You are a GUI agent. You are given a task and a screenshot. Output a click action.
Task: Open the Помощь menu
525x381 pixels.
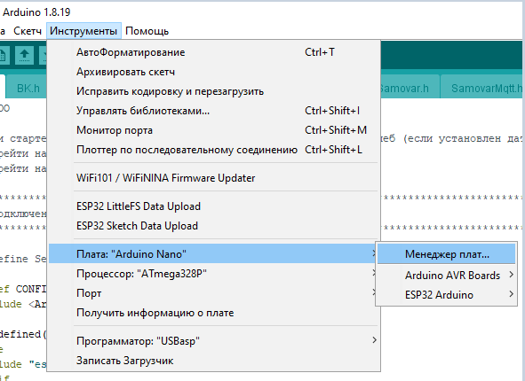coord(147,31)
